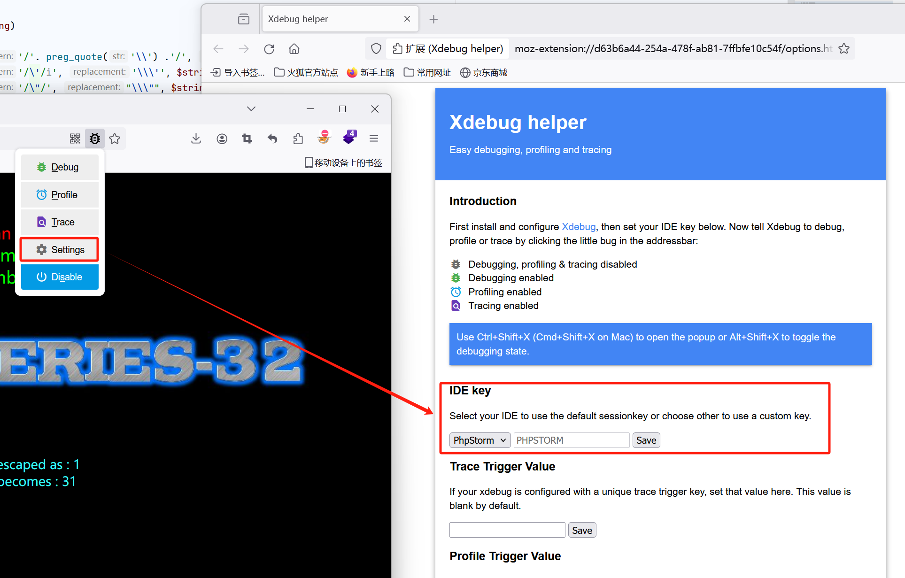Click the account profile icon in toolbar

[222, 139]
